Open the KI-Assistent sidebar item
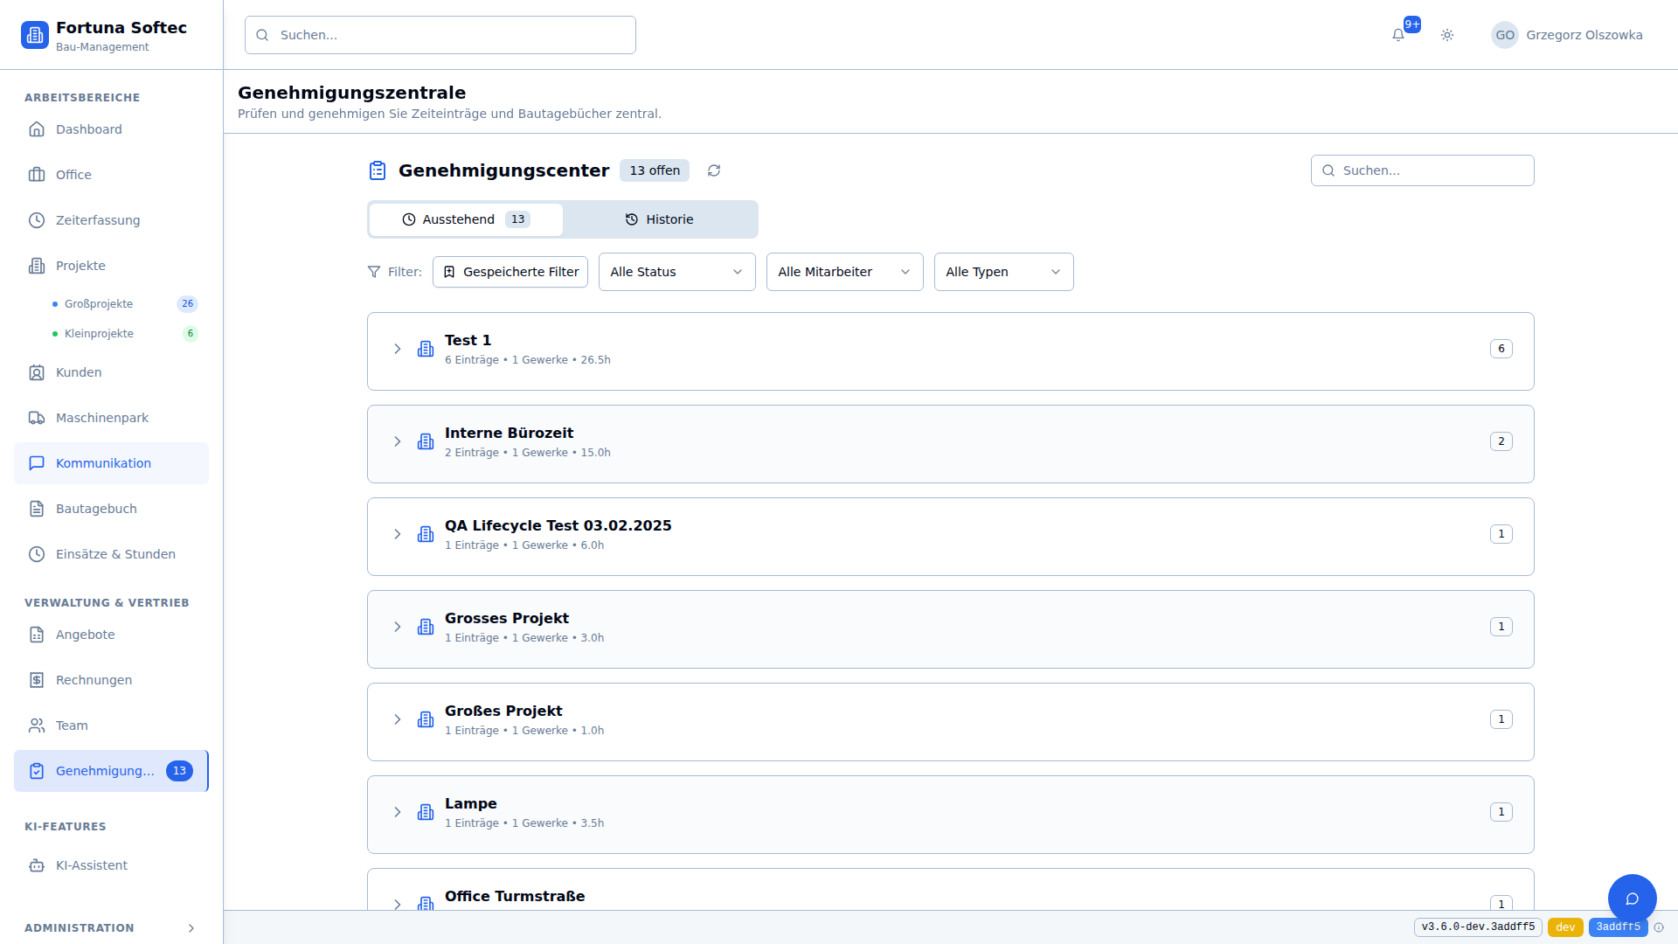The width and height of the screenshot is (1678, 944). (92, 865)
